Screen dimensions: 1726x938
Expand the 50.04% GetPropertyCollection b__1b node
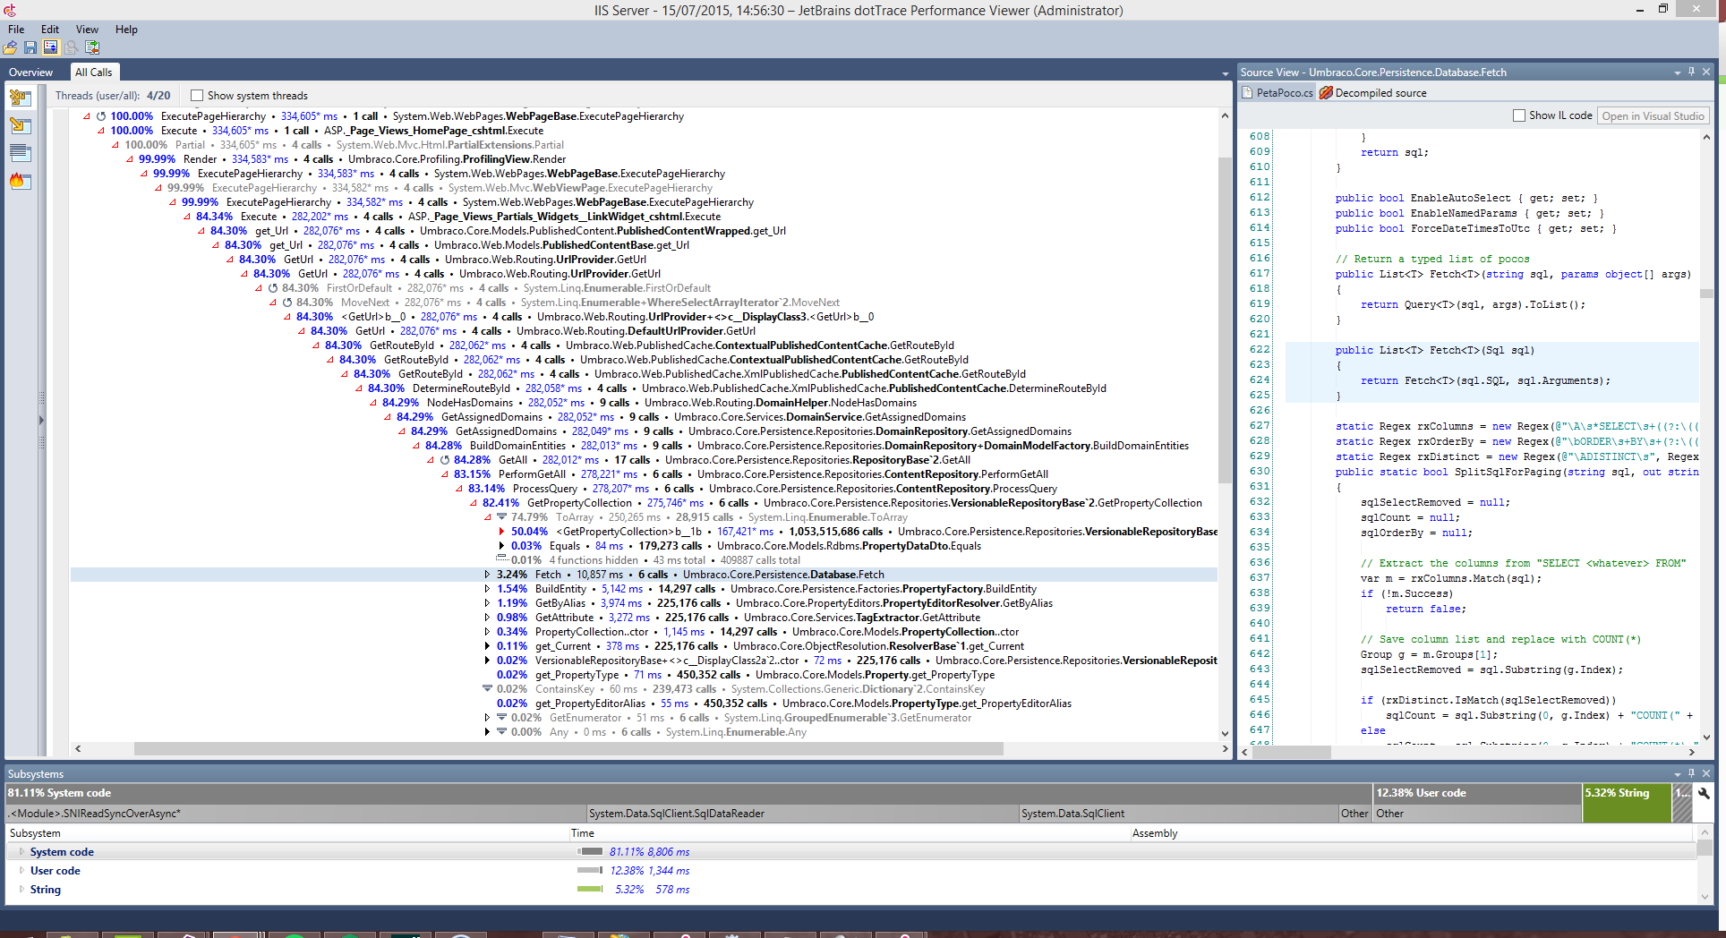(x=501, y=532)
